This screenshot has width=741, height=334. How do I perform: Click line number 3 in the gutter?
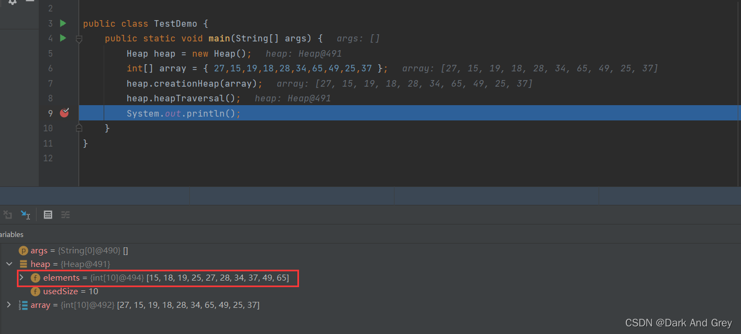coord(50,23)
